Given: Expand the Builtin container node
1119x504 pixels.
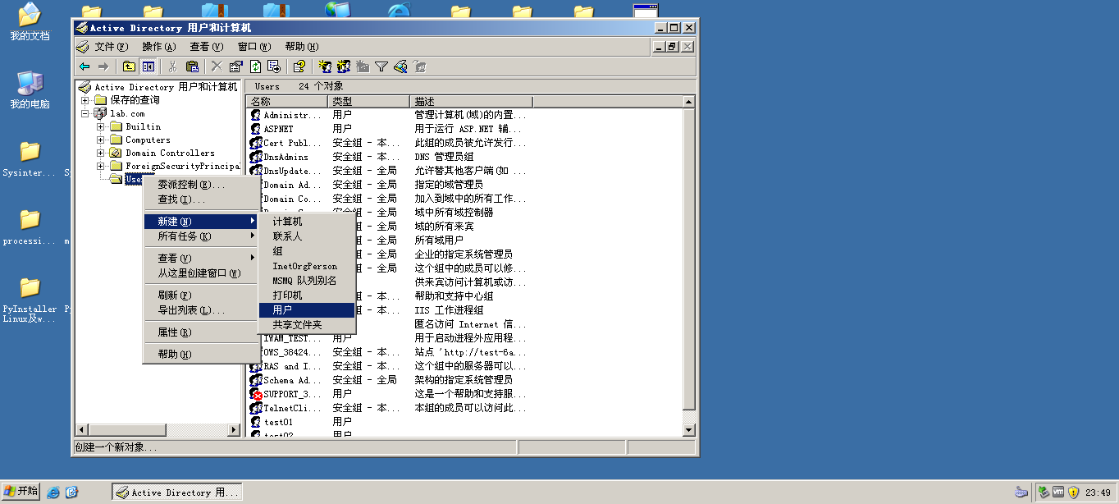Looking at the screenshot, I should [100, 126].
